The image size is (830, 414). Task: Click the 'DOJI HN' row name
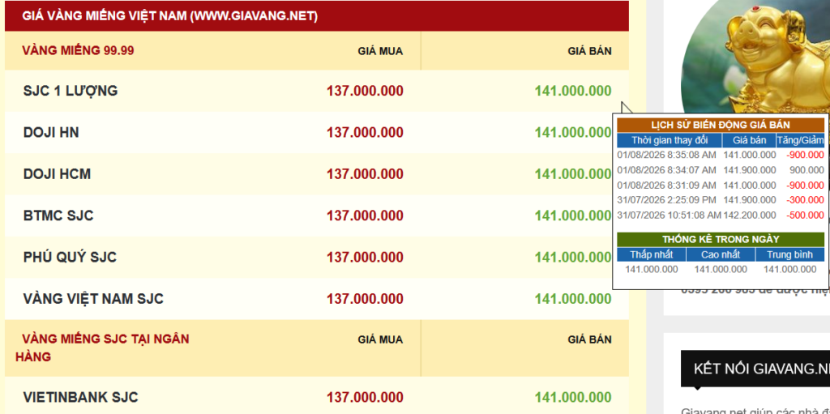coord(51,132)
